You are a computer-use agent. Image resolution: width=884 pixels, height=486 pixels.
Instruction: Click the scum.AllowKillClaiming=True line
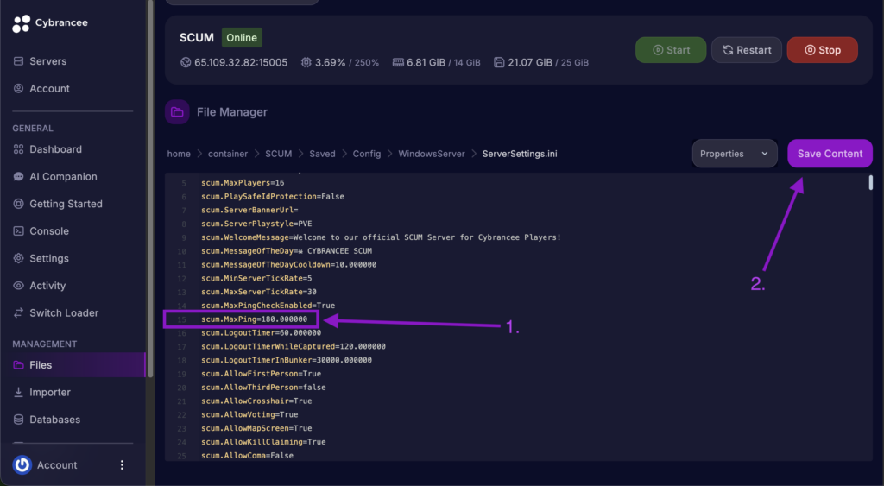(x=263, y=442)
